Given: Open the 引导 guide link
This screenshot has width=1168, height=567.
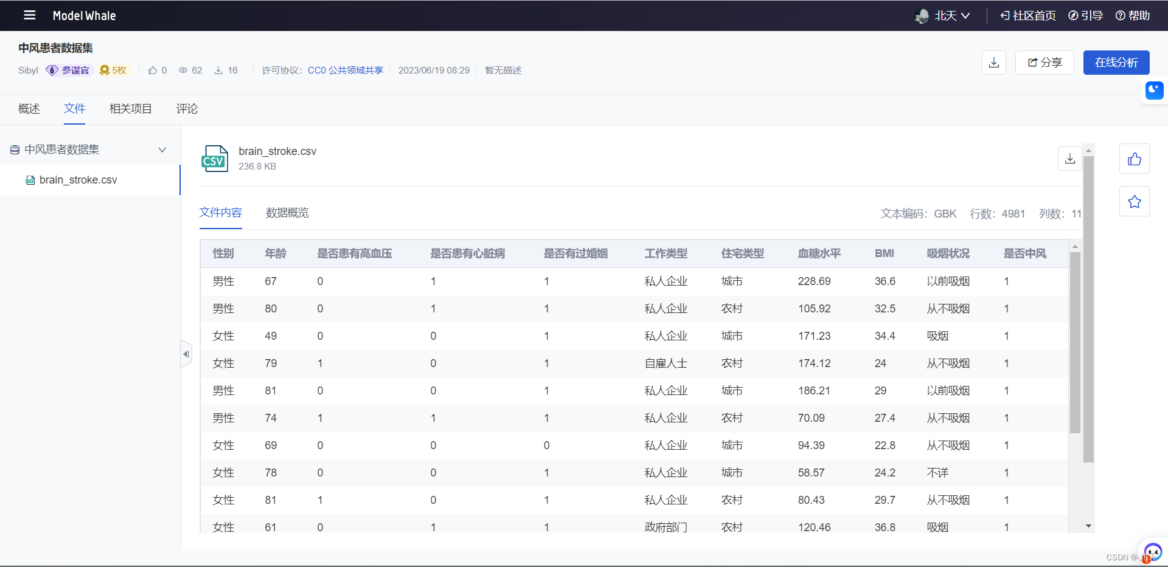Looking at the screenshot, I should (1086, 16).
